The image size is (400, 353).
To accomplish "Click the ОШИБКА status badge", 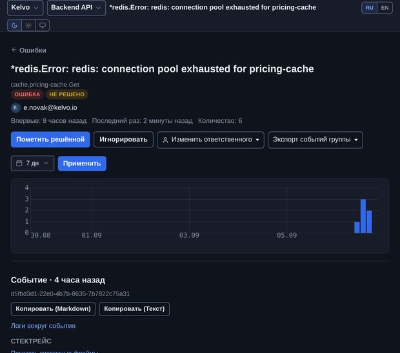I will point(27,94).
